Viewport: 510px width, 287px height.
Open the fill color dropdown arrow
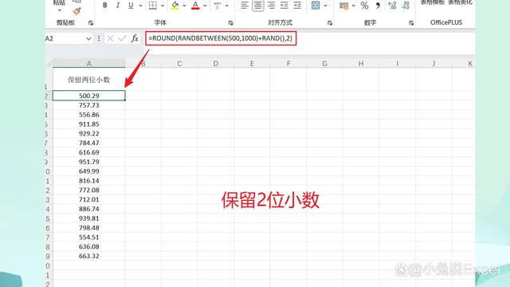184,6
